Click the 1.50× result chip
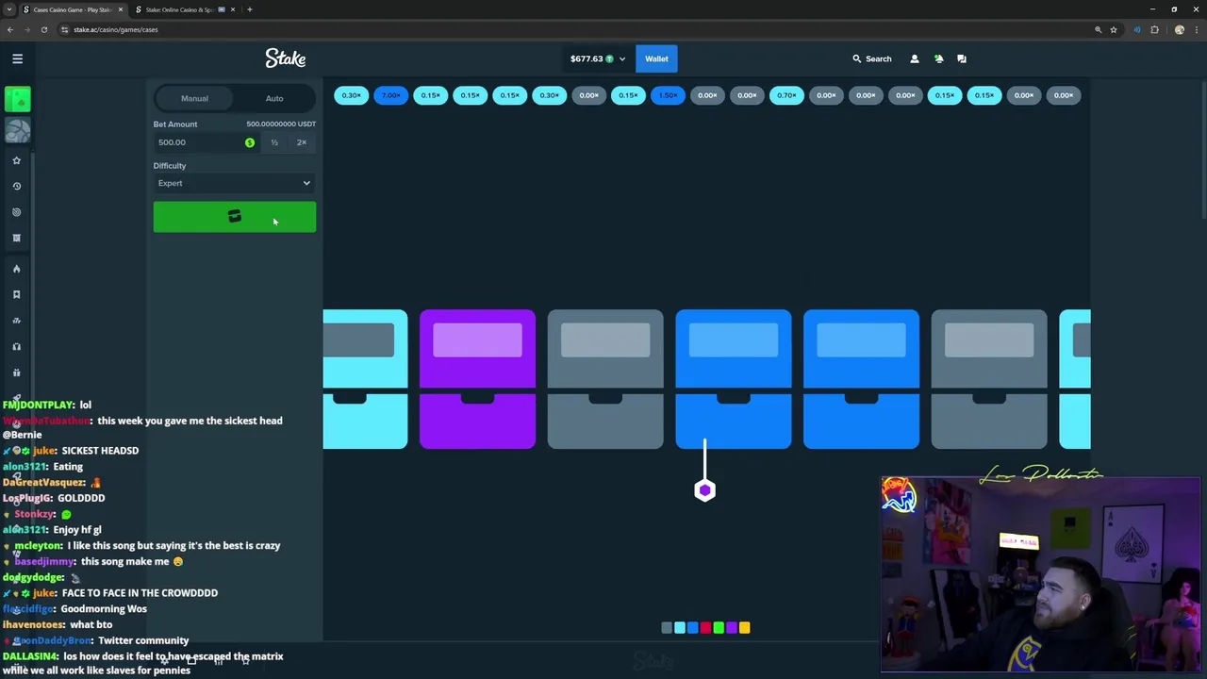The width and height of the screenshot is (1207, 679). [668, 95]
